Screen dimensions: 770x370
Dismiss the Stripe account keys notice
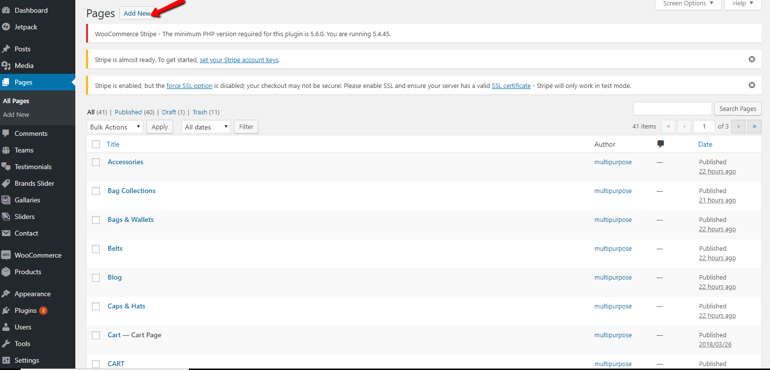[752, 59]
